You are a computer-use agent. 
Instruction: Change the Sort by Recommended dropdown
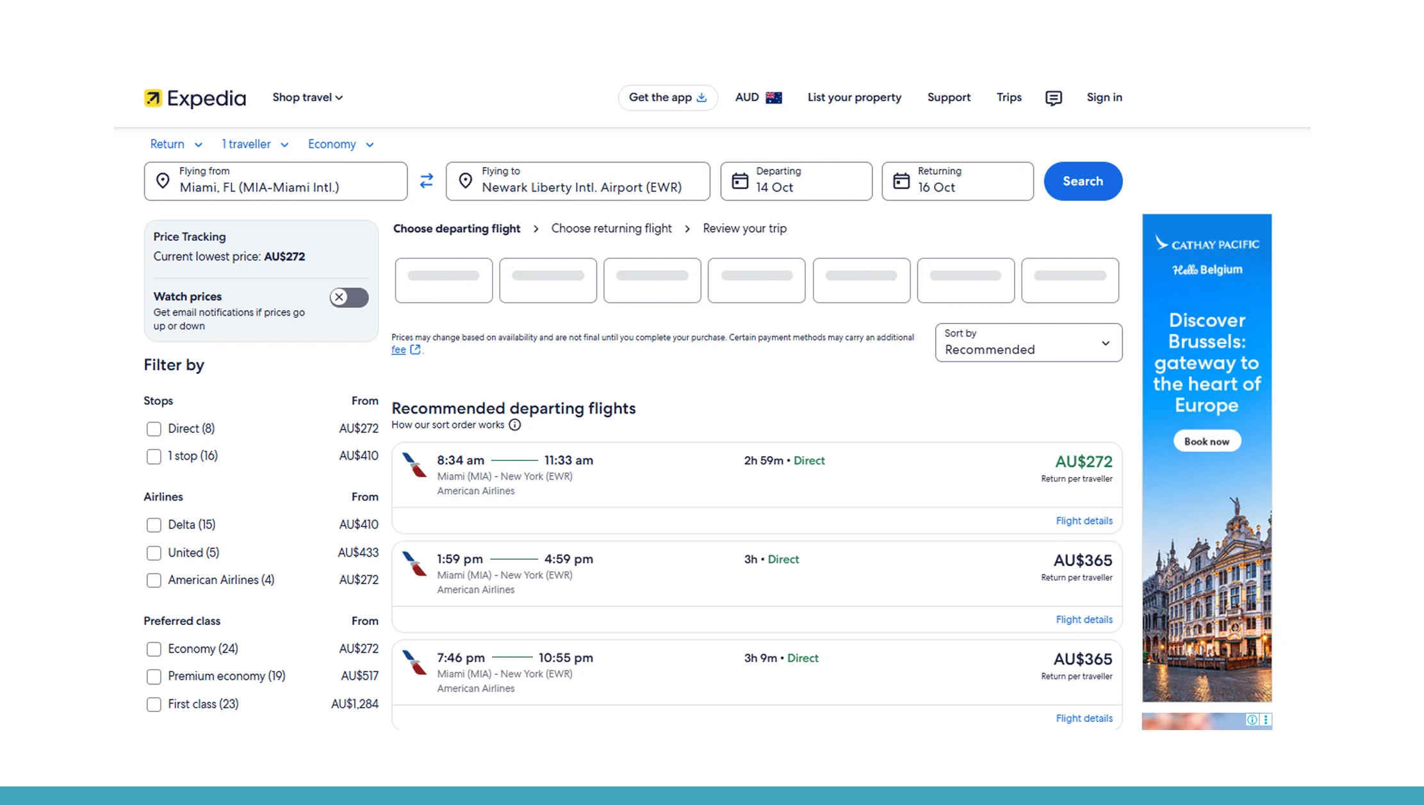(x=1027, y=343)
